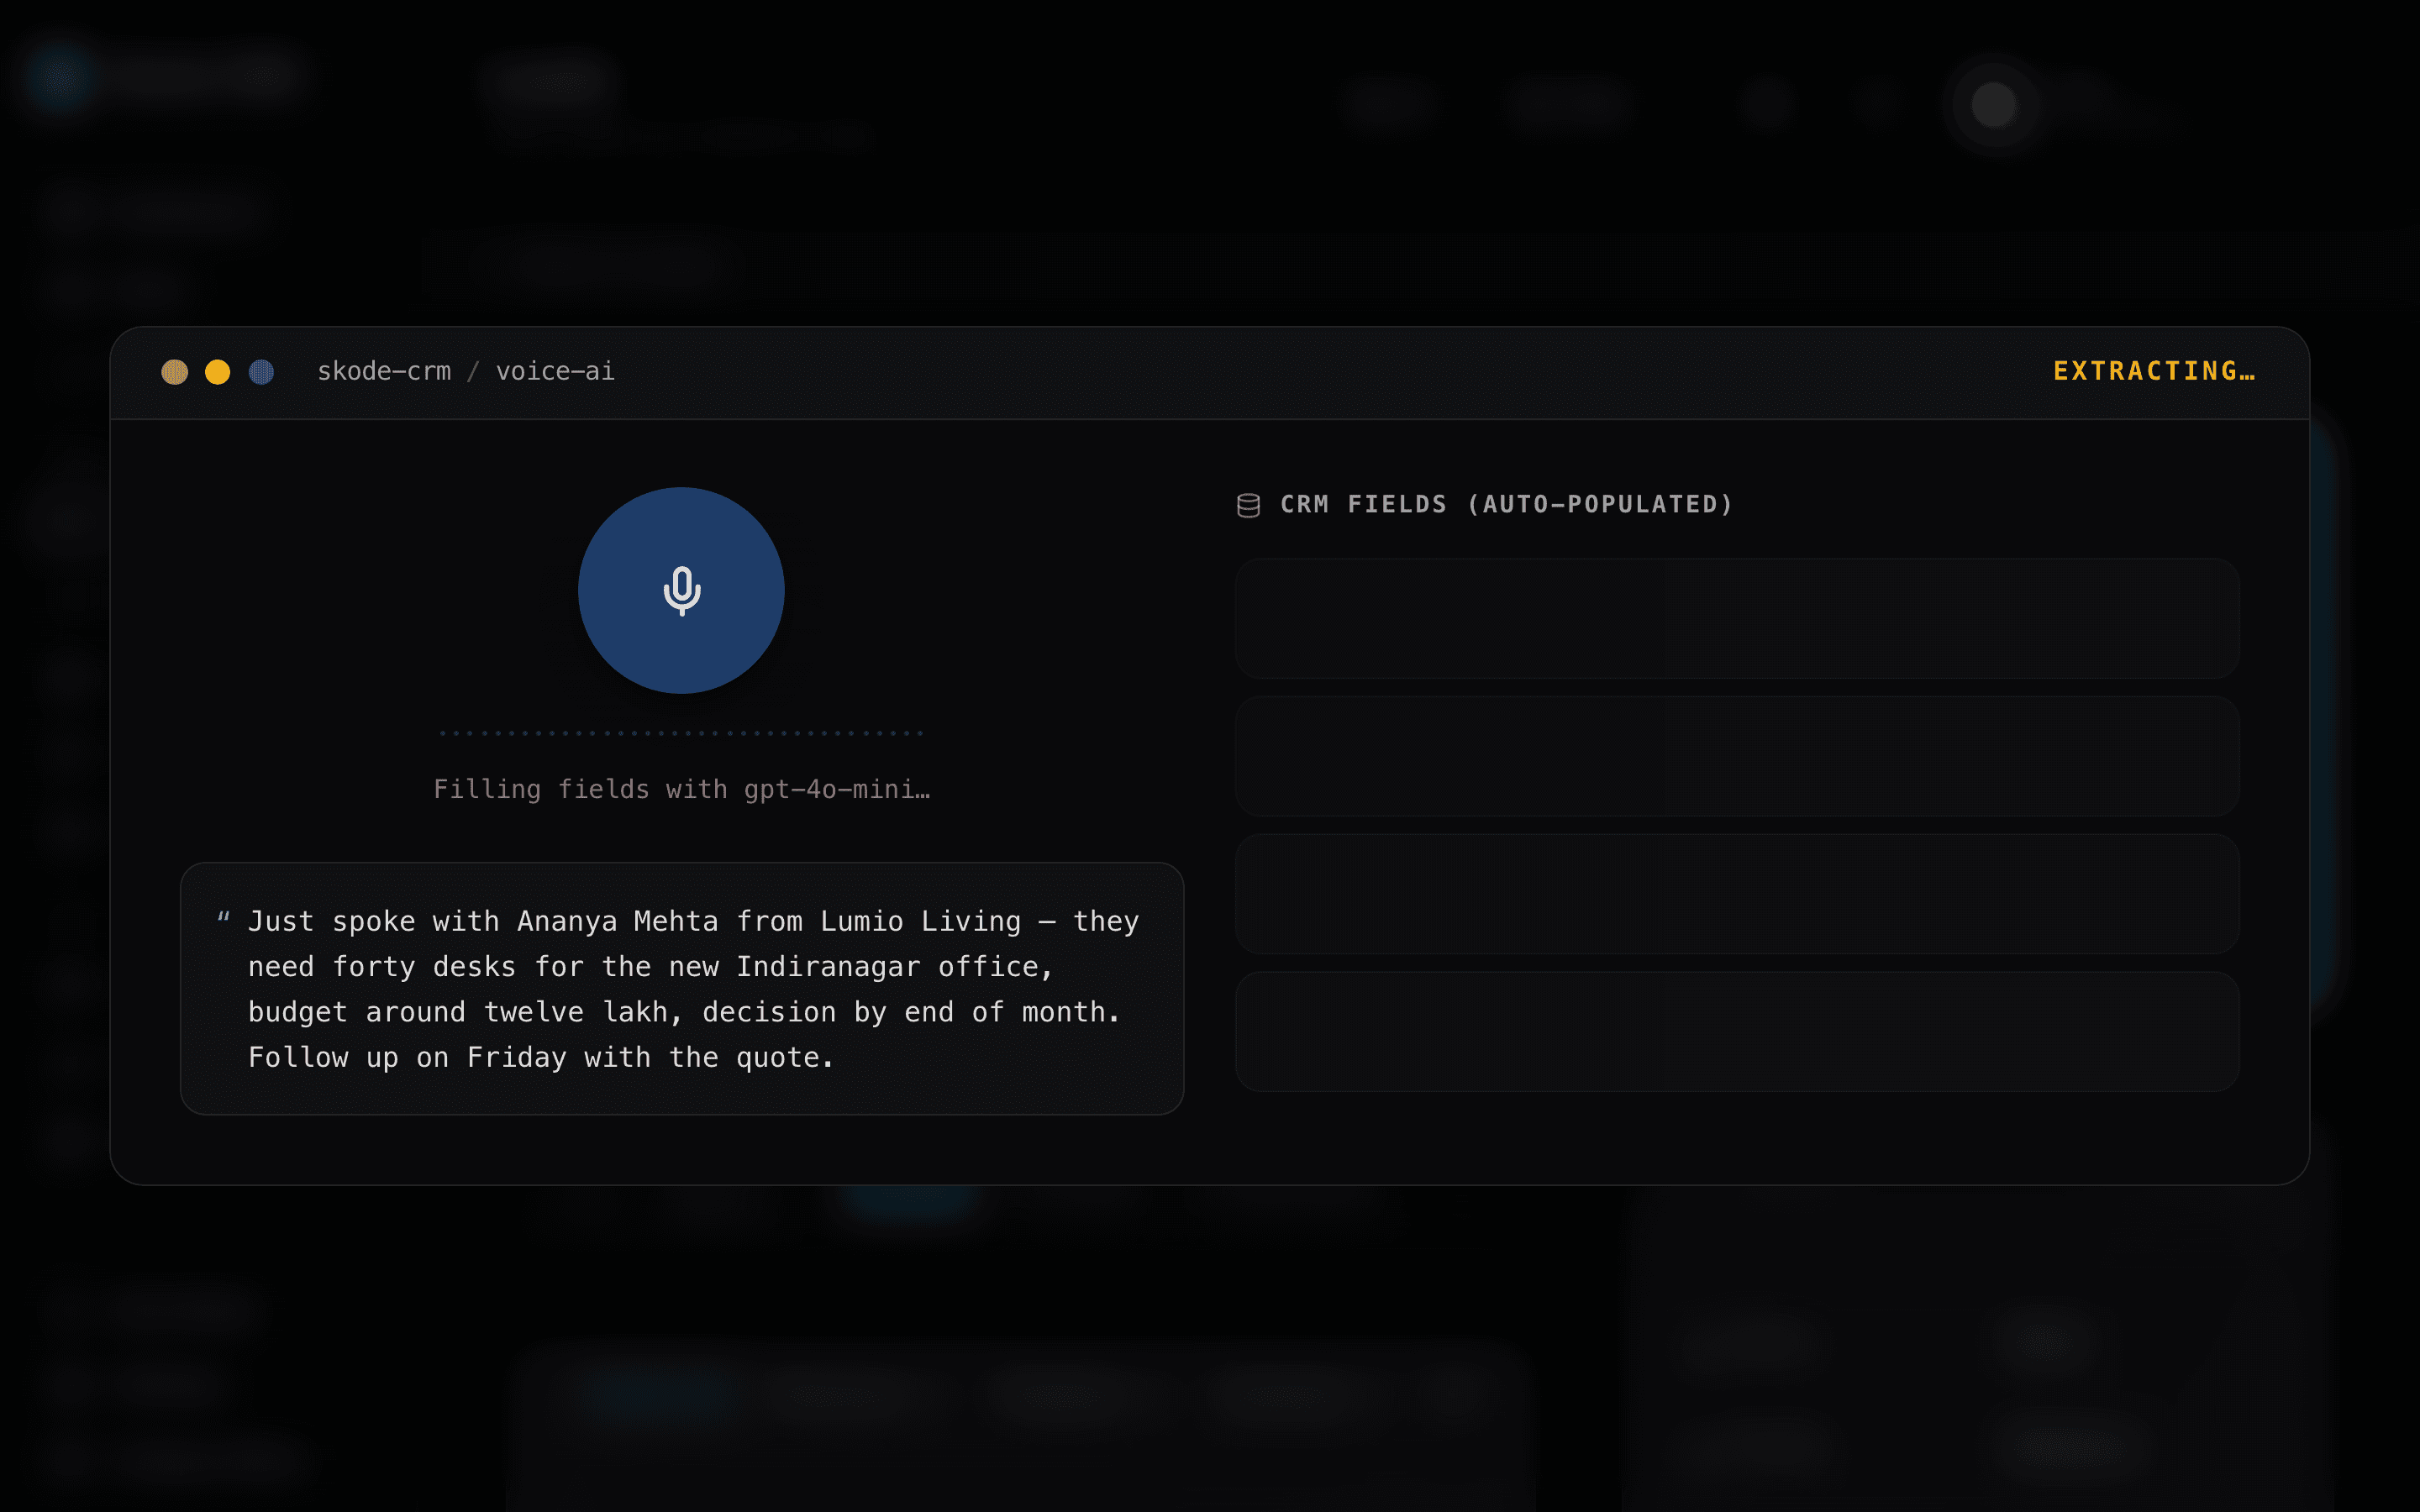2420x1512 pixels.
Task: Click the voice-ai breadcrumb text
Action: pyautogui.click(x=555, y=371)
